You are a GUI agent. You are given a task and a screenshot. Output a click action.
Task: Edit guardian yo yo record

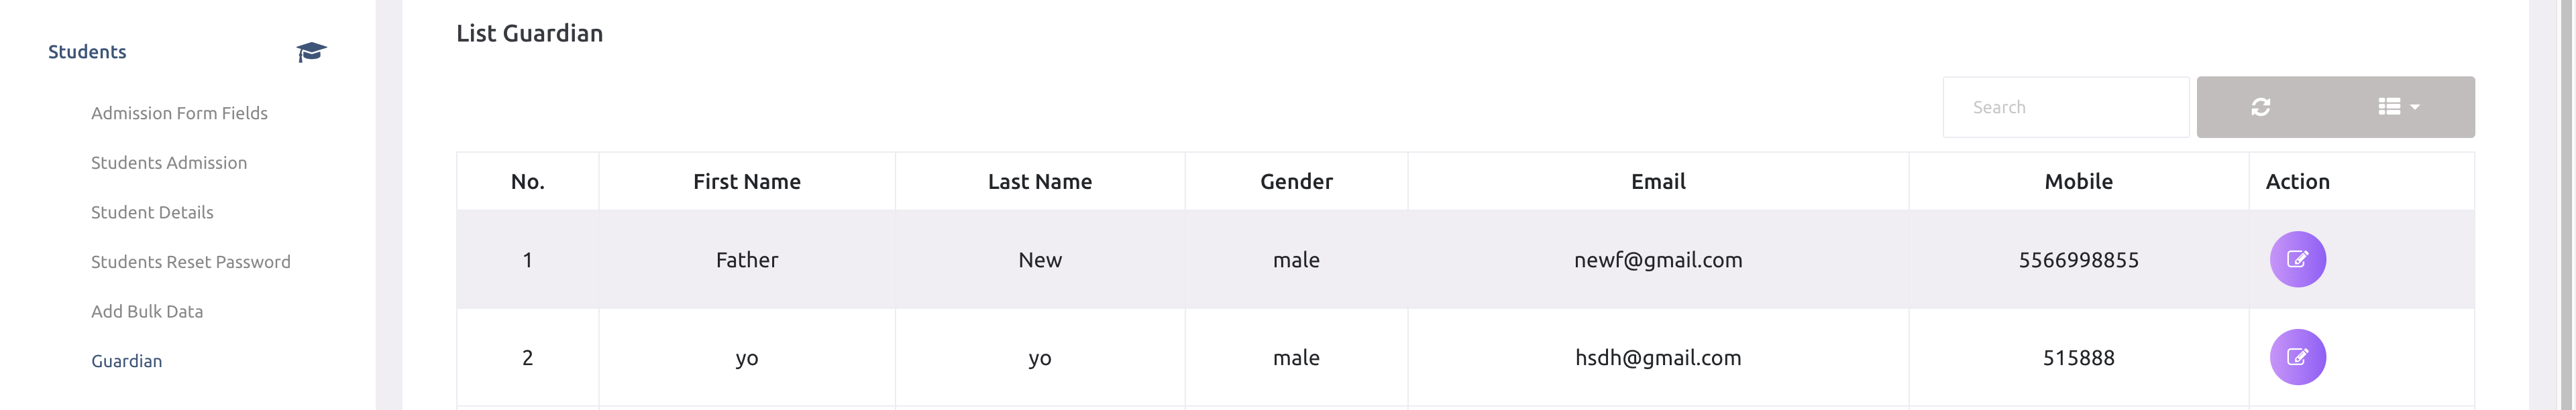(2297, 357)
